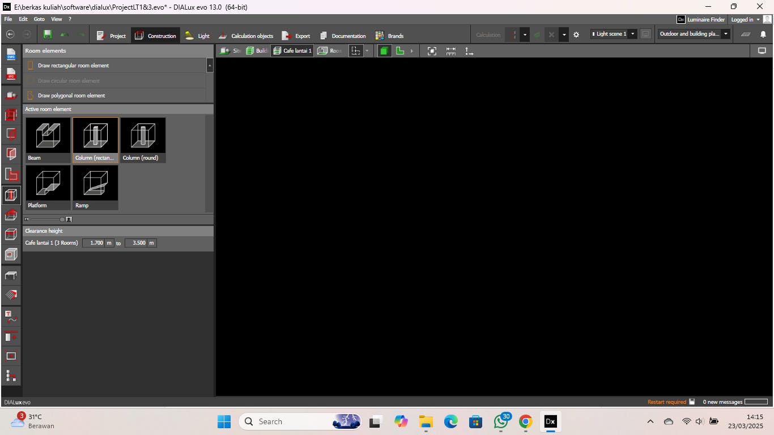Click the icon right of Light scene 1
The width and height of the screenshot is (774, 435).
[645, 34]
